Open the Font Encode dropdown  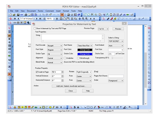click(55, 46)
